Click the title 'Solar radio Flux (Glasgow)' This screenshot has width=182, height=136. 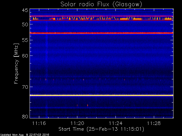(101, 5)
